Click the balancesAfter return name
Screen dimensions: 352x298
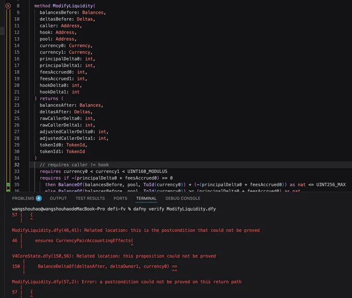click(x=57, y=105)
